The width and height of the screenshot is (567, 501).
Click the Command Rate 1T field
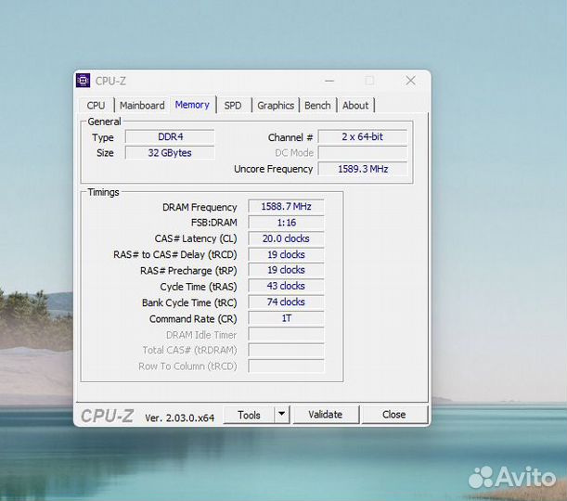click(286, 318)
